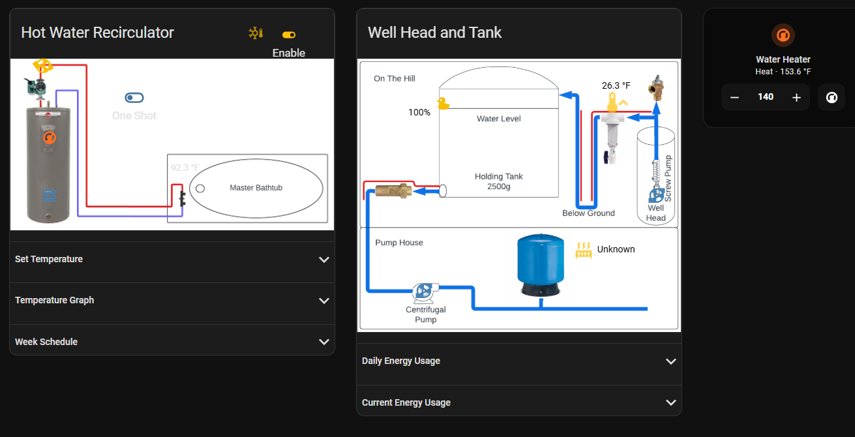Toggle water heater mode button beside plus

(x=831, y=97)
